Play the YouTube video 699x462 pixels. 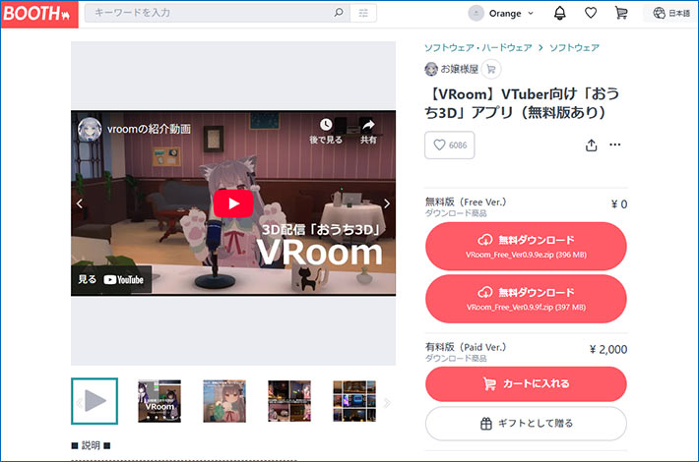(233, 203)
